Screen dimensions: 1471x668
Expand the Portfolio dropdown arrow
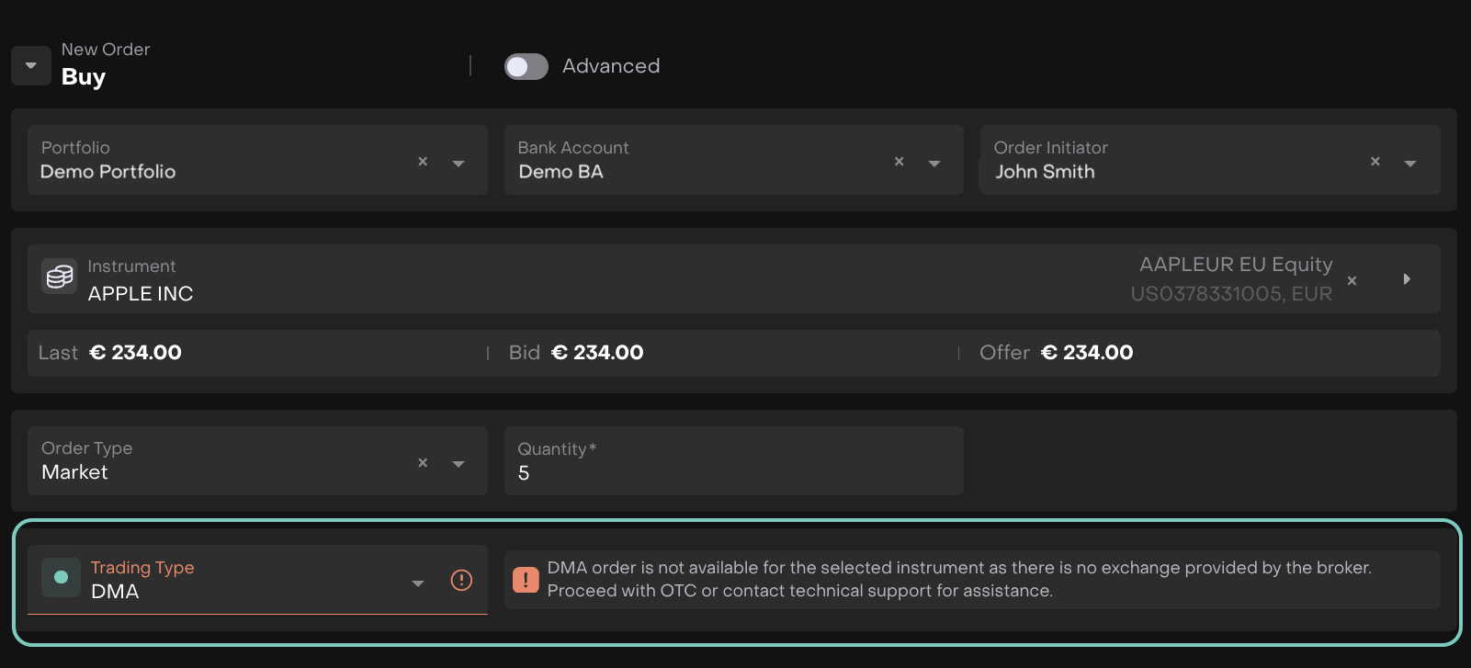click(x=458, y=164)
